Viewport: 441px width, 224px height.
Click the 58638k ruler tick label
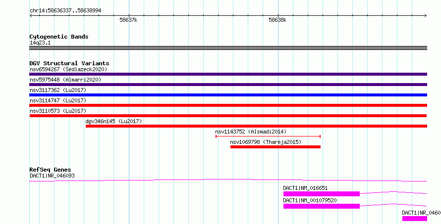[277, 20]
